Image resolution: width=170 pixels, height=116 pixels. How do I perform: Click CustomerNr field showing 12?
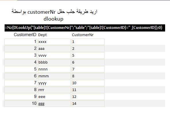88,97
